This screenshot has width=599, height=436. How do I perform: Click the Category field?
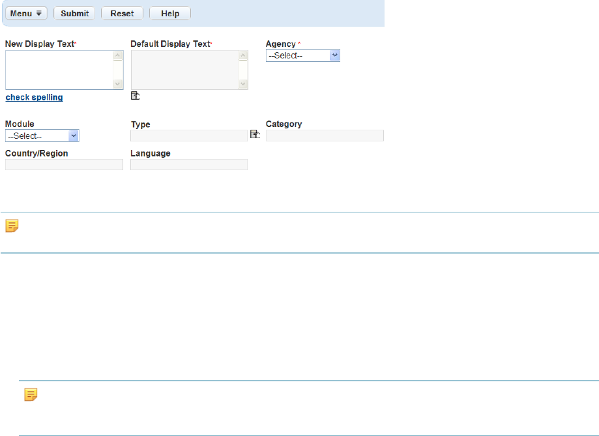[x=325, y=136]
